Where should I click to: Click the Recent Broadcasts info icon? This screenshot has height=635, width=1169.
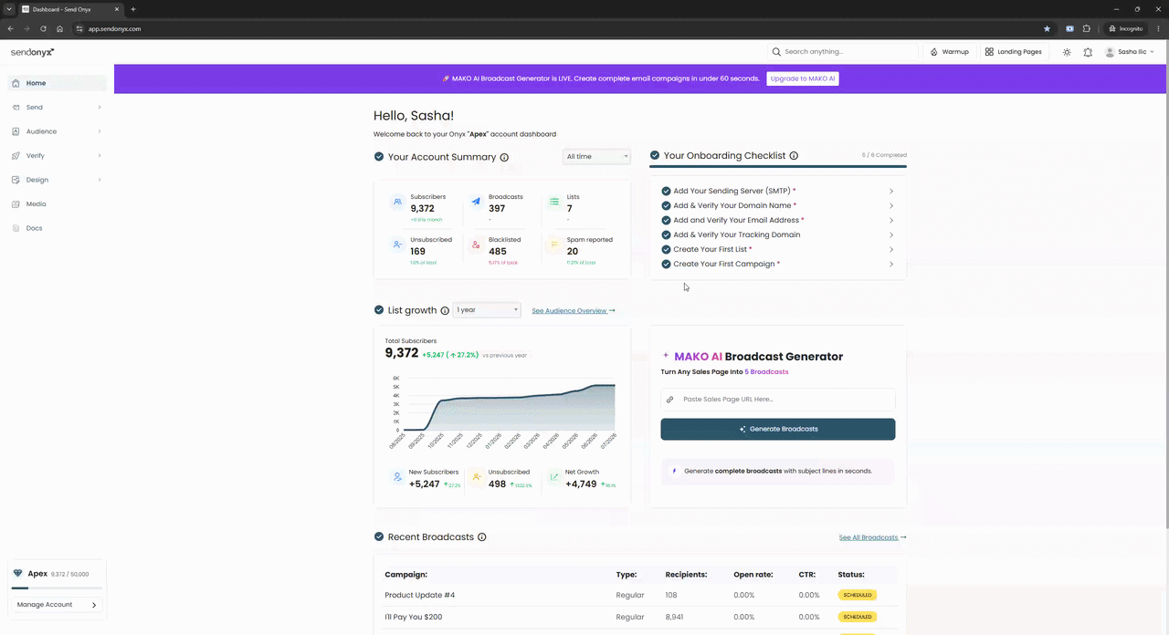[481, 537]
